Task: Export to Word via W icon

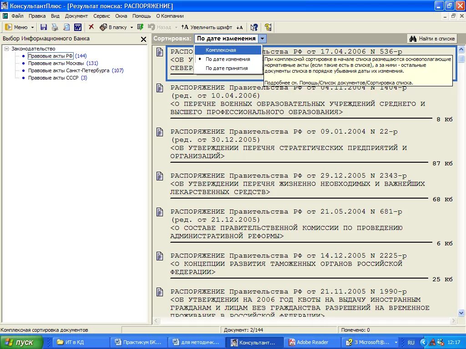Action: [78, 27]
